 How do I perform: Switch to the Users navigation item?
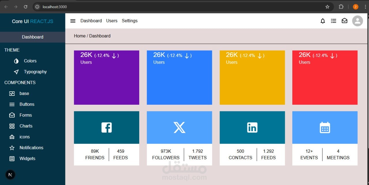coord(112,21)
